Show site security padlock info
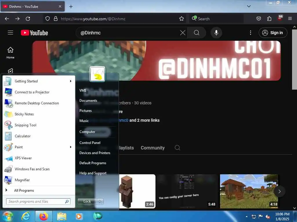 point(56,19)
